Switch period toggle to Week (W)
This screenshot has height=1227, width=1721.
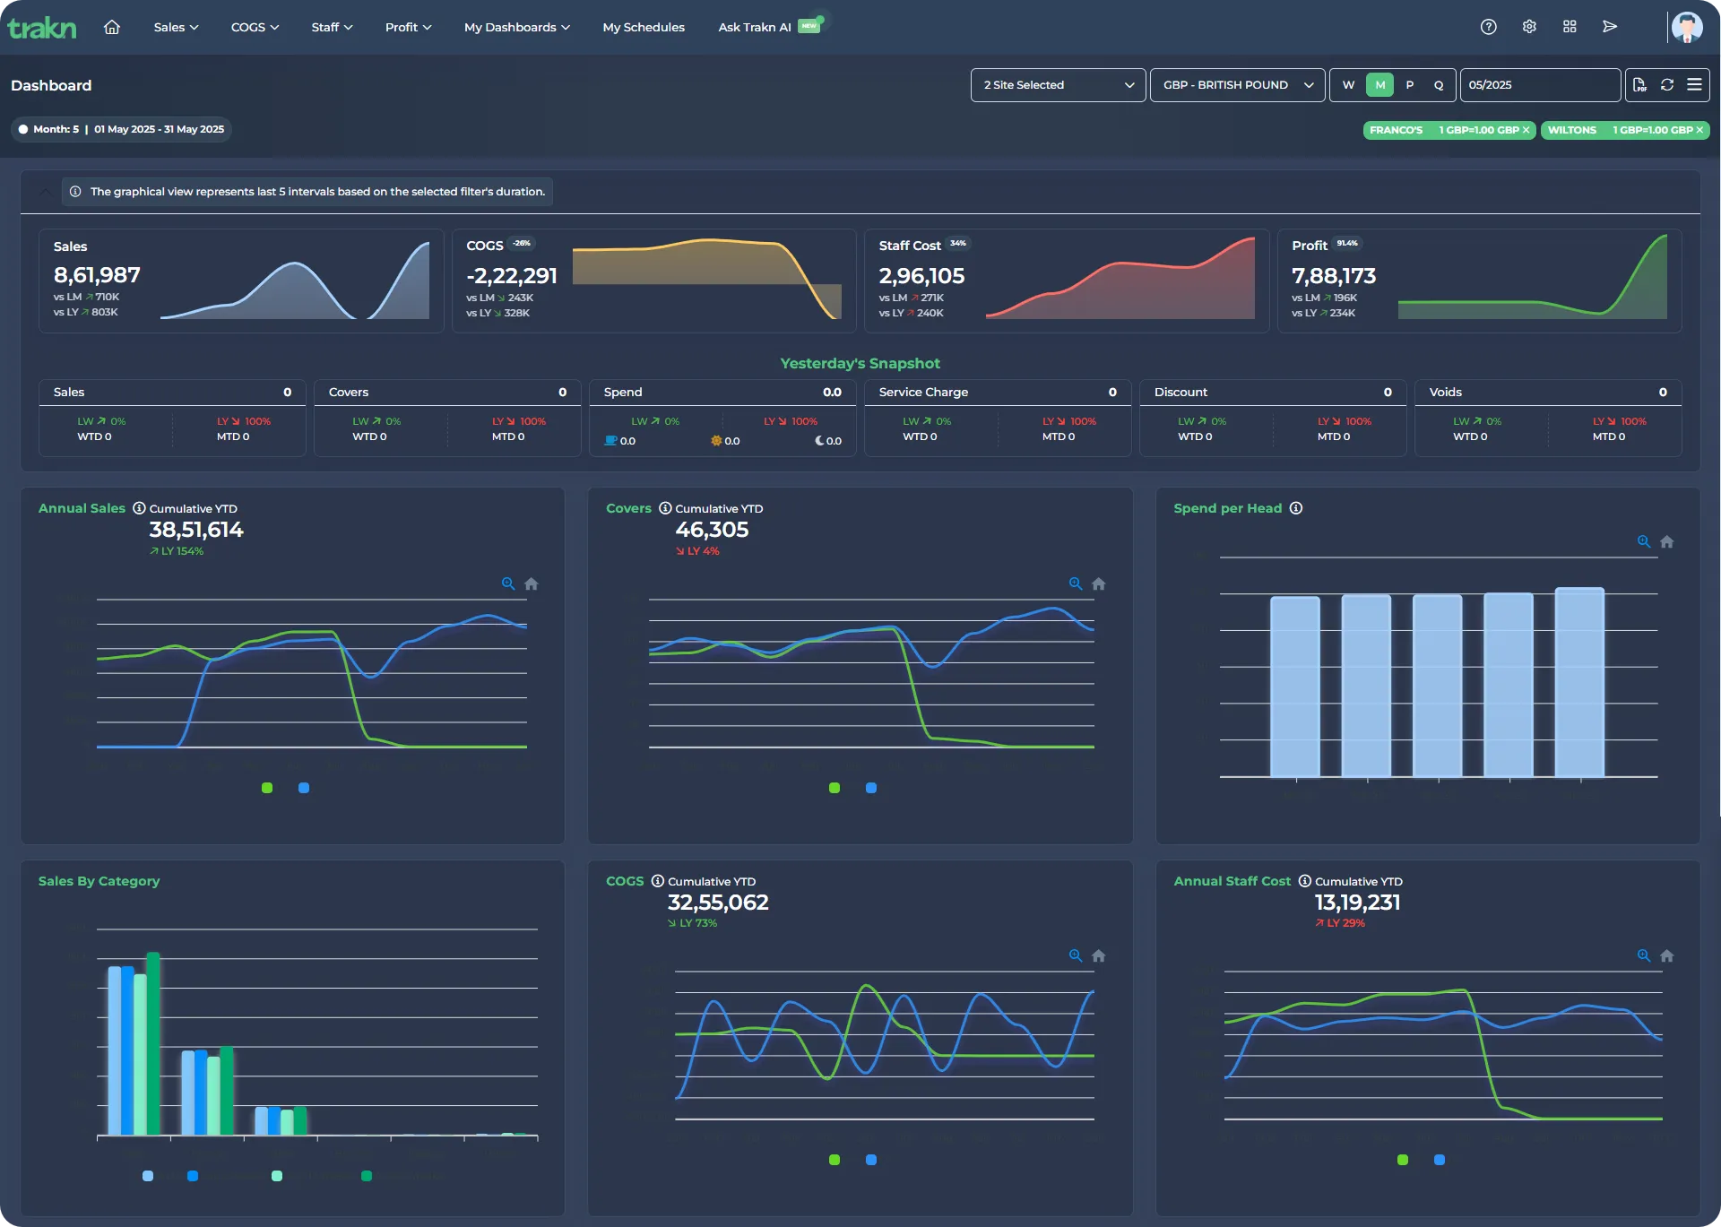point(1348,85)
